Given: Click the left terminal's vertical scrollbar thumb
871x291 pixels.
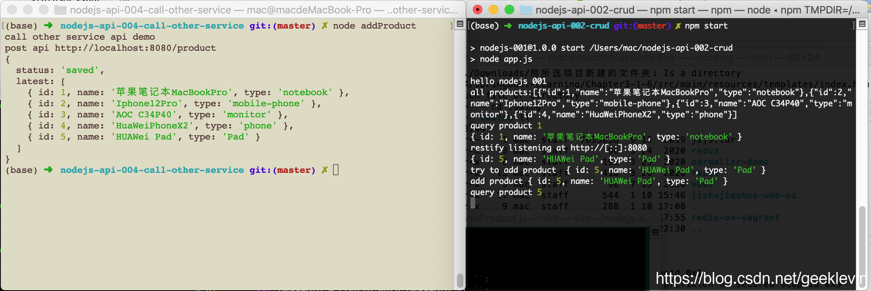Looking at the screenshot, I should (x=460, y=280).
